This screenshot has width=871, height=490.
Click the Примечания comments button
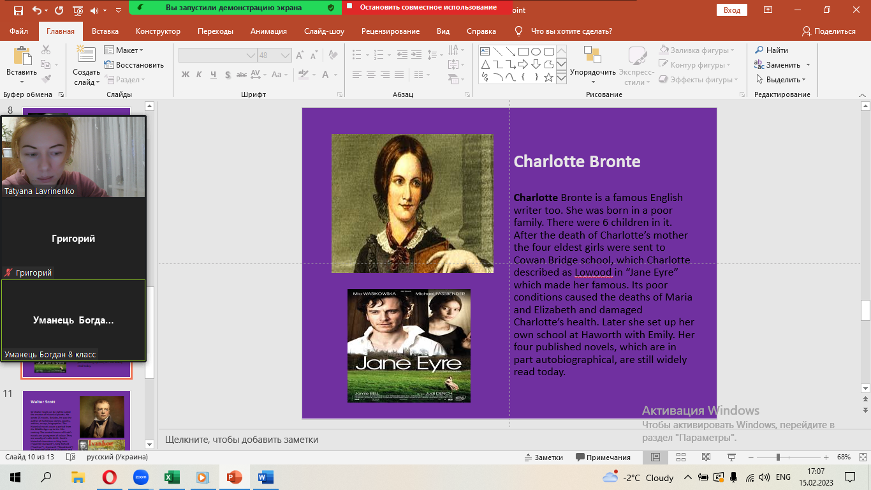(x=603, y=457)
